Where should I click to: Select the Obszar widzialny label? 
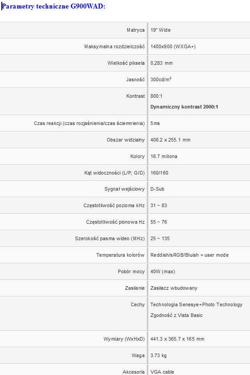pos(126,140)
